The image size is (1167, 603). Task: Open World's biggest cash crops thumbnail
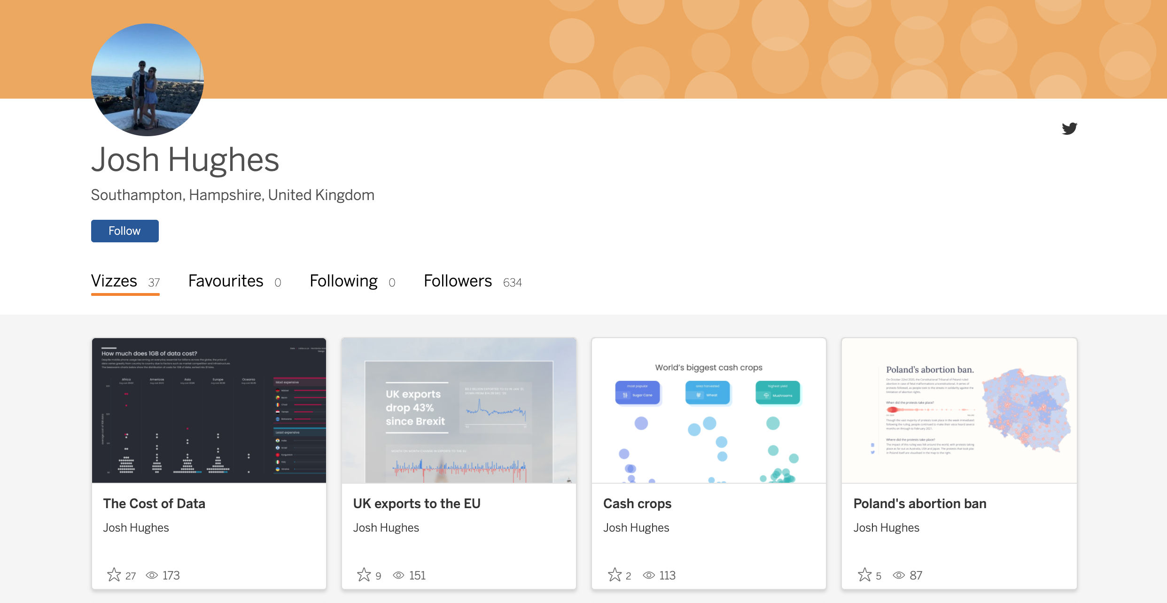709,410
